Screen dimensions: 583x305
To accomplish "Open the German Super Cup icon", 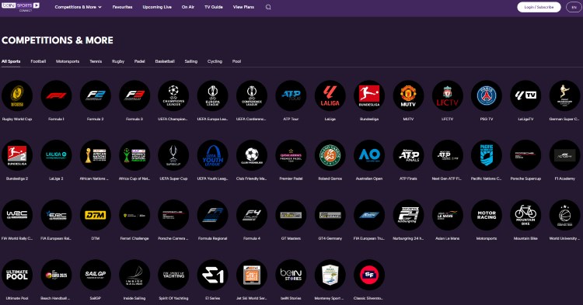I will pyautogui.click(x=565, y=95).
